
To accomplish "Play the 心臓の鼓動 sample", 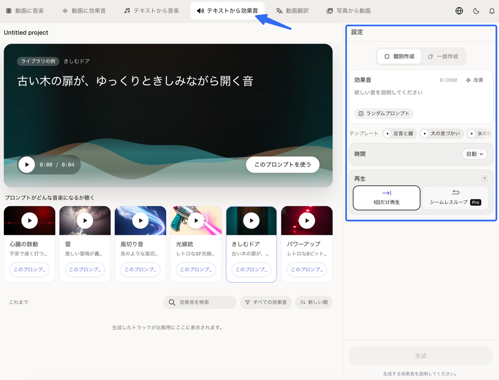I will point(30,220).
